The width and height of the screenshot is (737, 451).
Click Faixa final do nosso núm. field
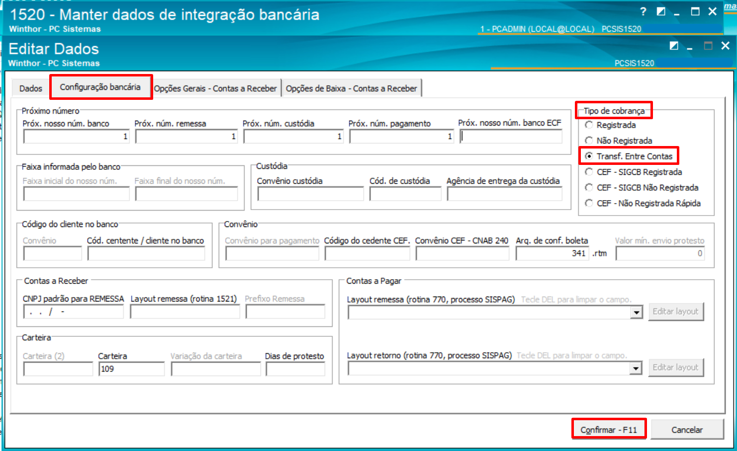pyautogui.click(x=186, y=194)
